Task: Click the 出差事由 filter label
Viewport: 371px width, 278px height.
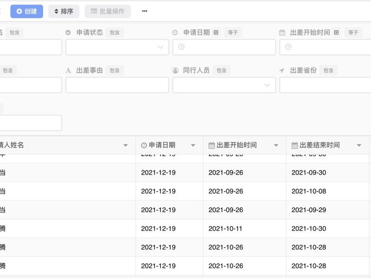Action: (90, 70)
